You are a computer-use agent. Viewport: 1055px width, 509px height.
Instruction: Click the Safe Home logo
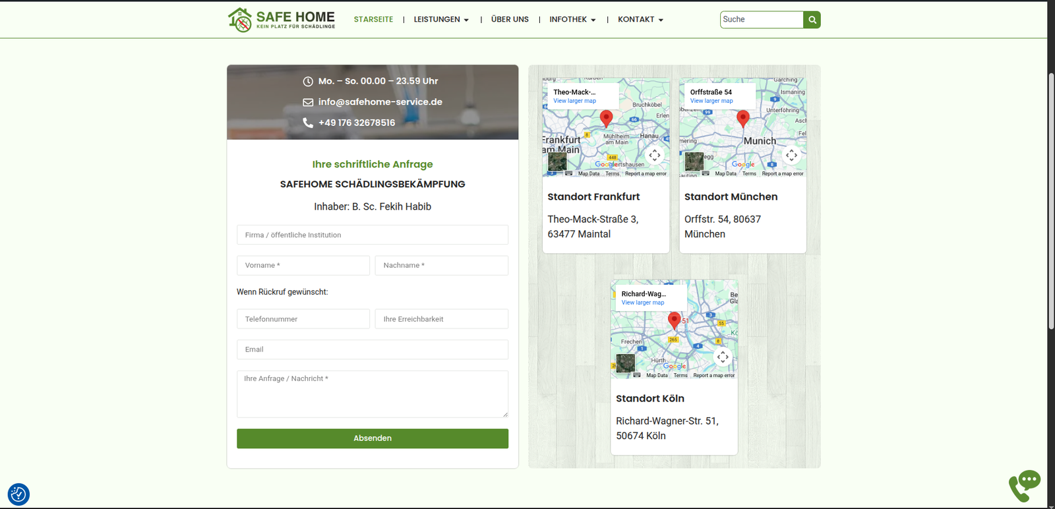click(282, 20)
